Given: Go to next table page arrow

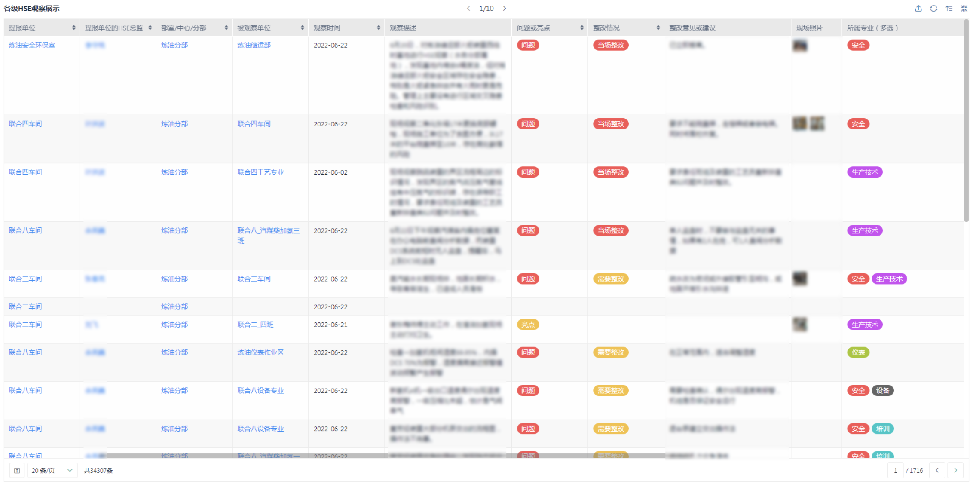Looking at the screenshot, I should [x=955, y=471].
